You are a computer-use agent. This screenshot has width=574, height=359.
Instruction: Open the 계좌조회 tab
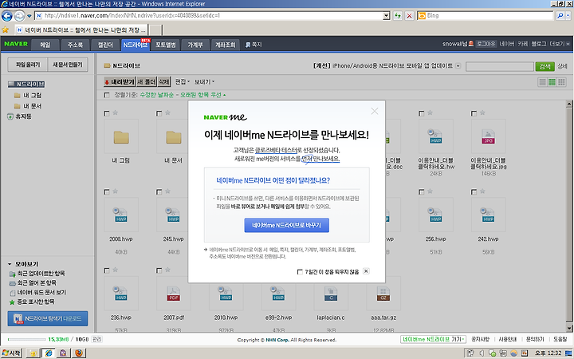coord(225,45)
